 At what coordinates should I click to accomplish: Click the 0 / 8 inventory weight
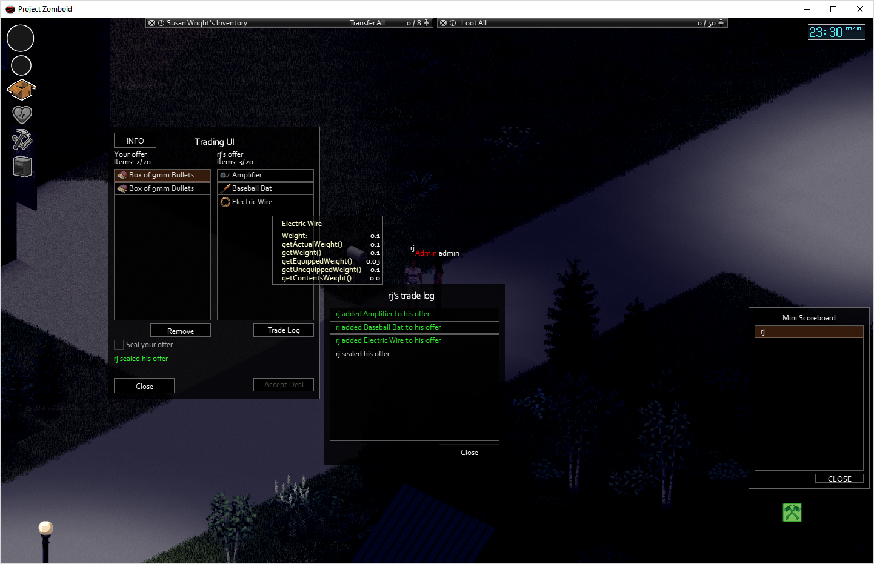[414, 23]
